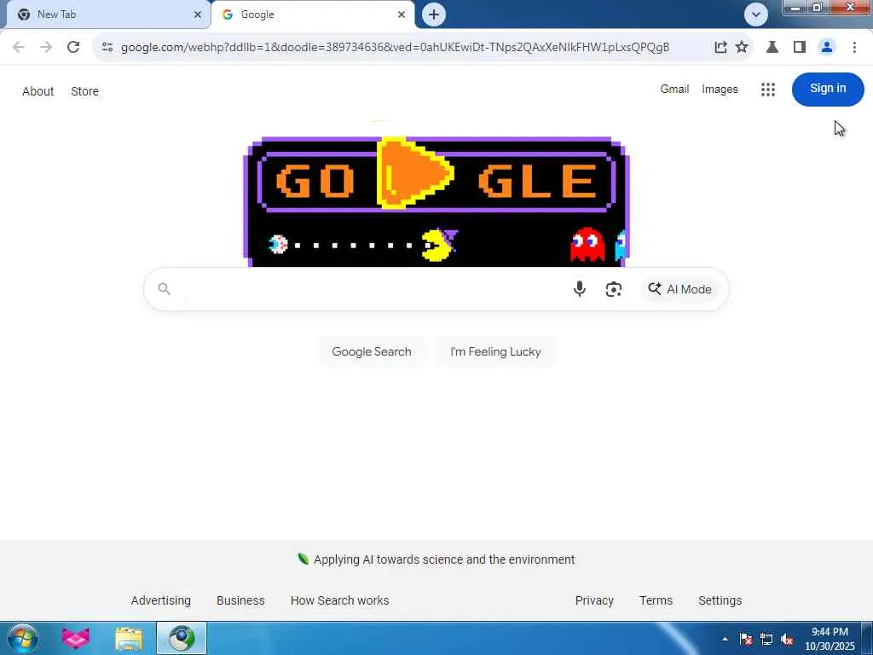Click the voice search microphone icon
Image resolution: width=873 pixels, height=655 pixels.
[x=579, y=289]
